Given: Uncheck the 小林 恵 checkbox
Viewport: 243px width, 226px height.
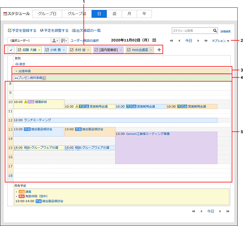Looking at the screenshot, I should pos(47,50).
